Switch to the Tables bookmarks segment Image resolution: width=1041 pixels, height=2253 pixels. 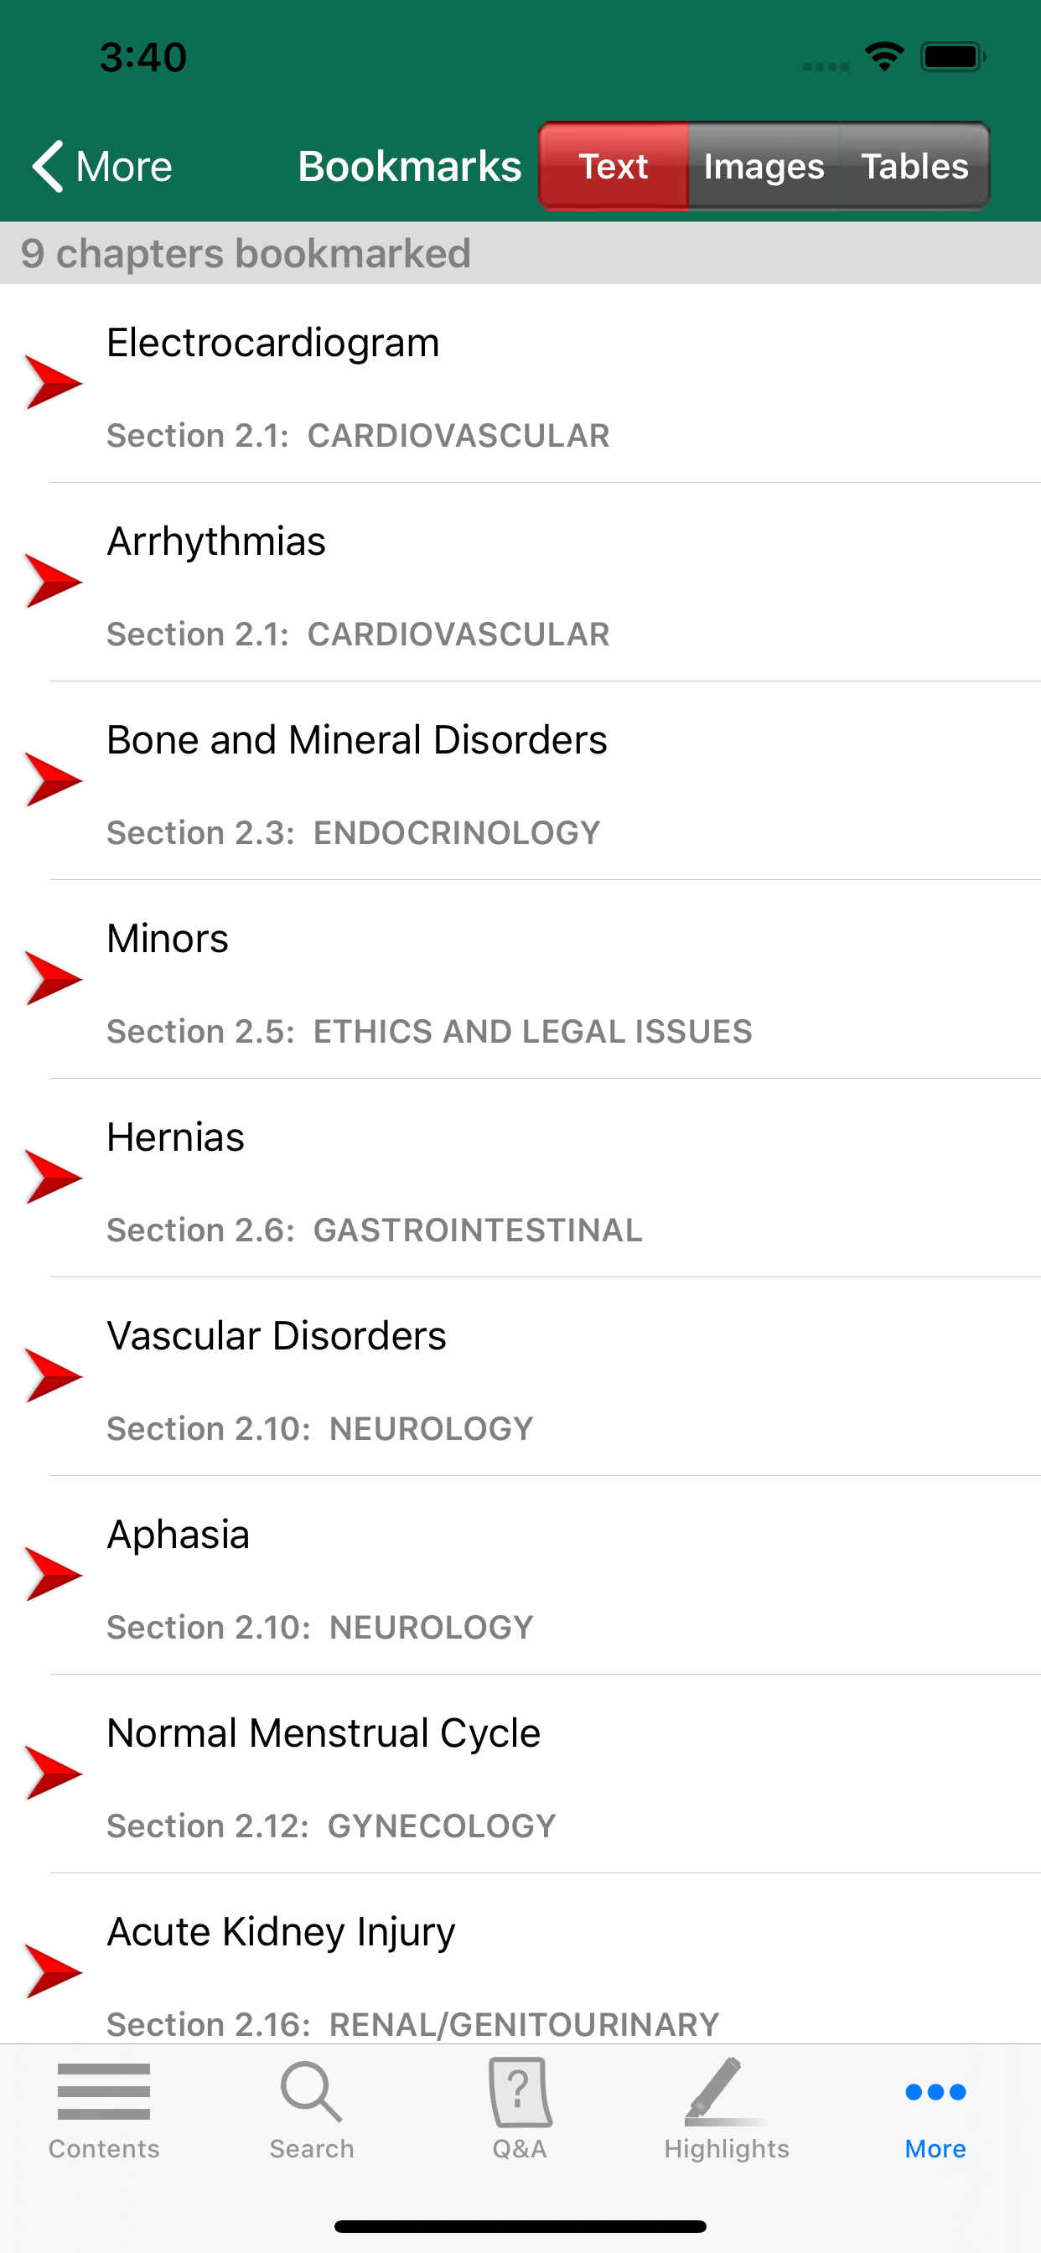(x=914, y=166)
